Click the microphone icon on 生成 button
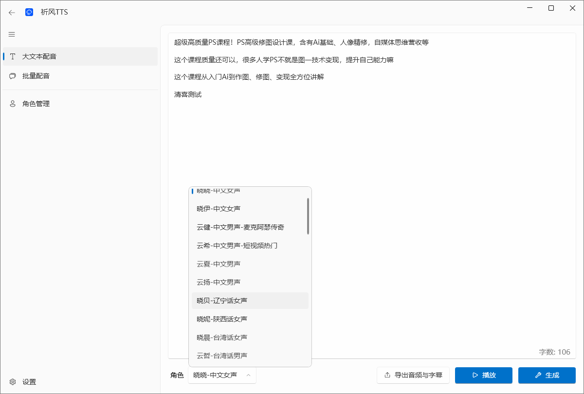Screen dimensions: 584x394 point(538,375)
